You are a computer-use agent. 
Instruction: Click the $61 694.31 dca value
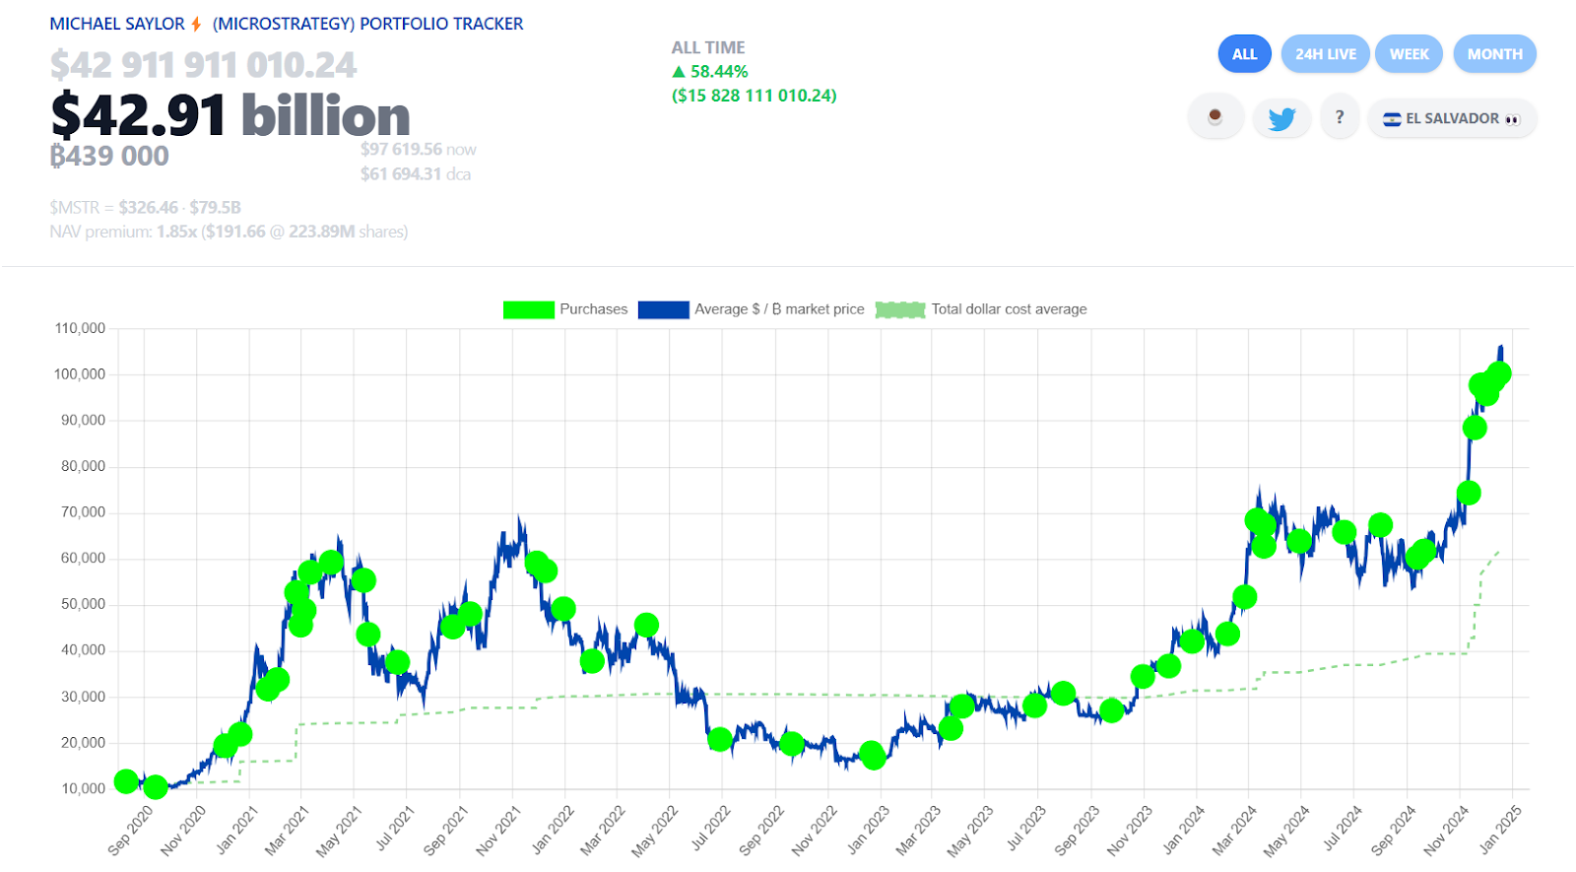(416, 174)
